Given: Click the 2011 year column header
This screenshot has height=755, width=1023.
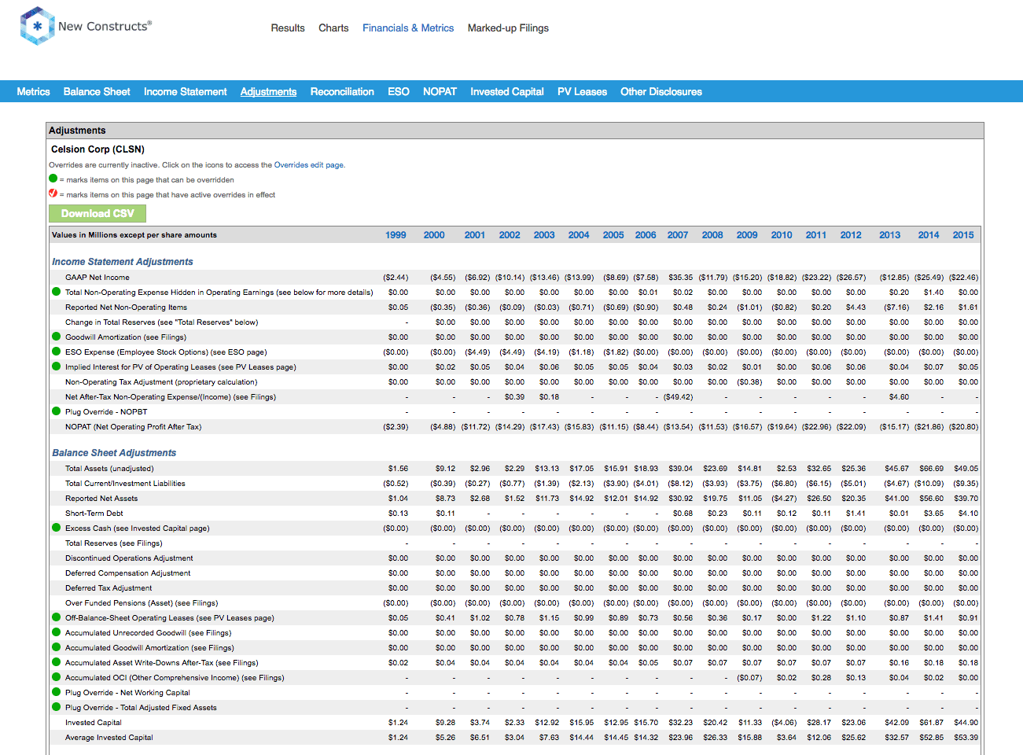Looking at the screenshot, I should [816, 235].
